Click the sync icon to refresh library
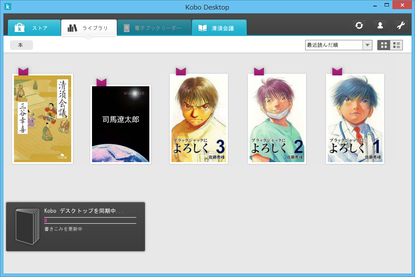This screenshot has height=277, width=415. pos(359,25)
